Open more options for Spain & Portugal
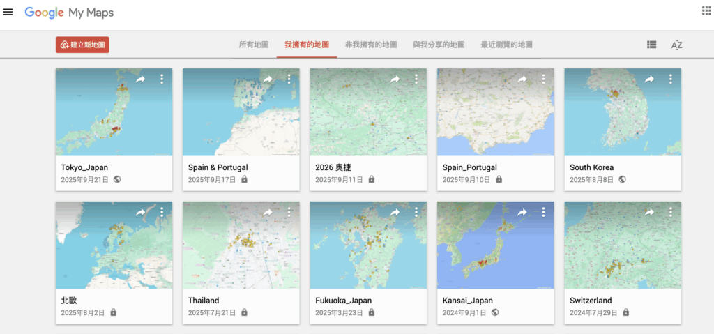This screenshot has width=714, height=334. click(289, 79)
